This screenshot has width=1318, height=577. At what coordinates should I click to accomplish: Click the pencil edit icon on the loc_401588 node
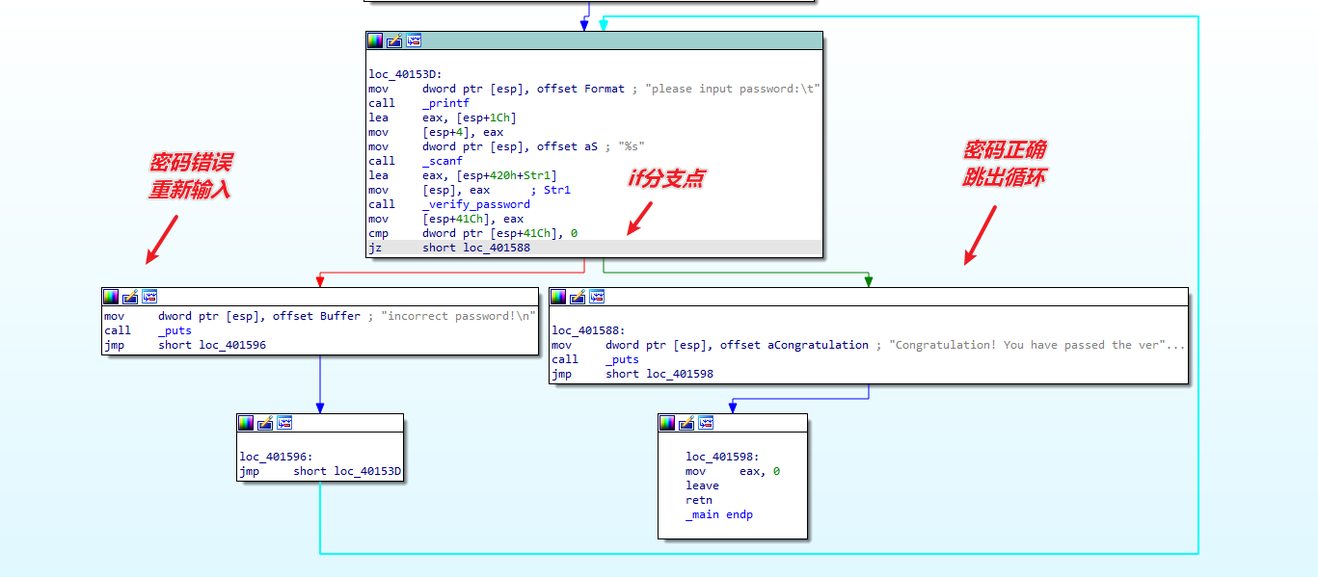[x=578, y=297]
